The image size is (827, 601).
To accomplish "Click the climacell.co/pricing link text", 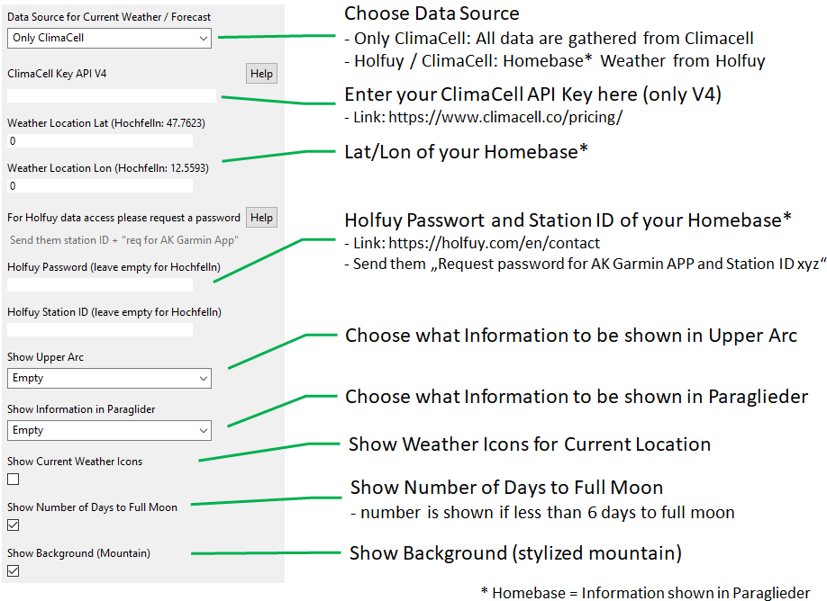I will point(505,117).
